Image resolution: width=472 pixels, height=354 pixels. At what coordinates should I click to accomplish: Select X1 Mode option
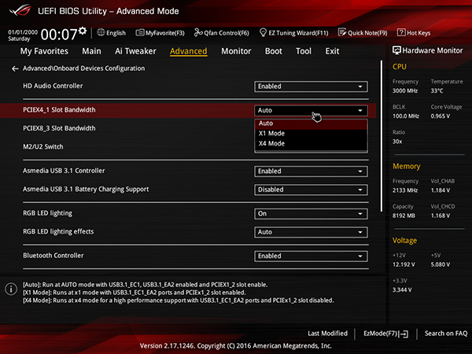(x=311, y=134)
